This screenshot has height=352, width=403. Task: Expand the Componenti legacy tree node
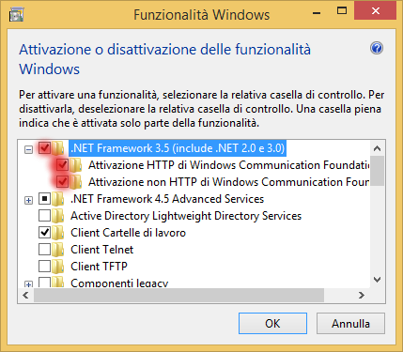pyautogui.click(x=28, y=284)
